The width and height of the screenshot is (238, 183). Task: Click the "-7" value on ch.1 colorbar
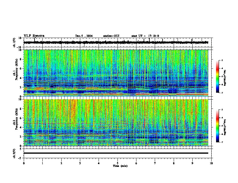click(x=222, y=93)
